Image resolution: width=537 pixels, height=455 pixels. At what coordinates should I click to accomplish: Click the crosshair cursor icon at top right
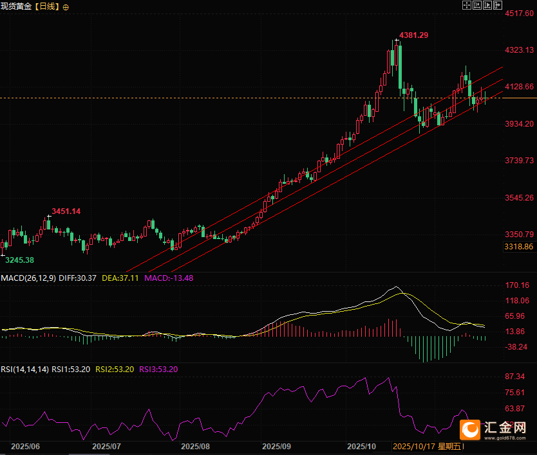coord(466,5)
